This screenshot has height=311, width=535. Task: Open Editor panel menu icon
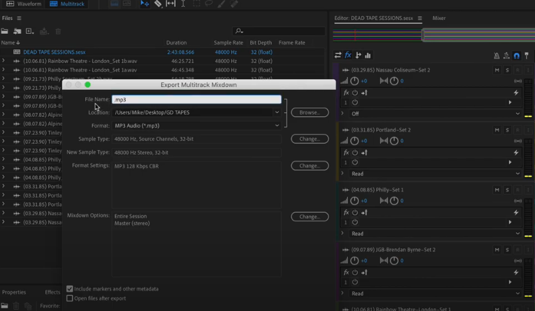tap(420, 19)
